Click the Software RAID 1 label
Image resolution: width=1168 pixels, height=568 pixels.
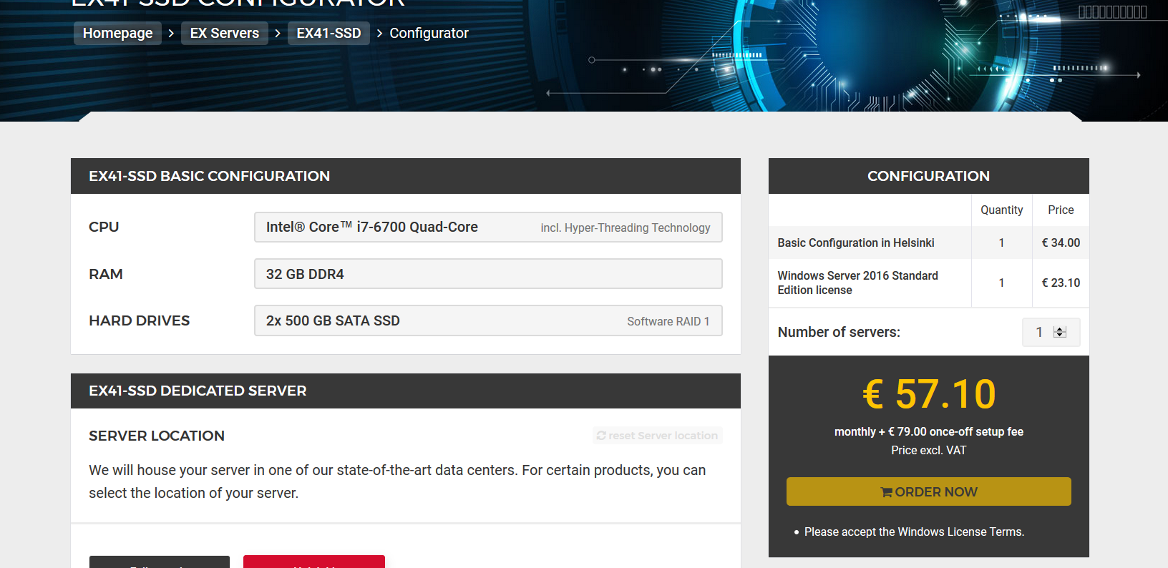click(x=668, y=321)
